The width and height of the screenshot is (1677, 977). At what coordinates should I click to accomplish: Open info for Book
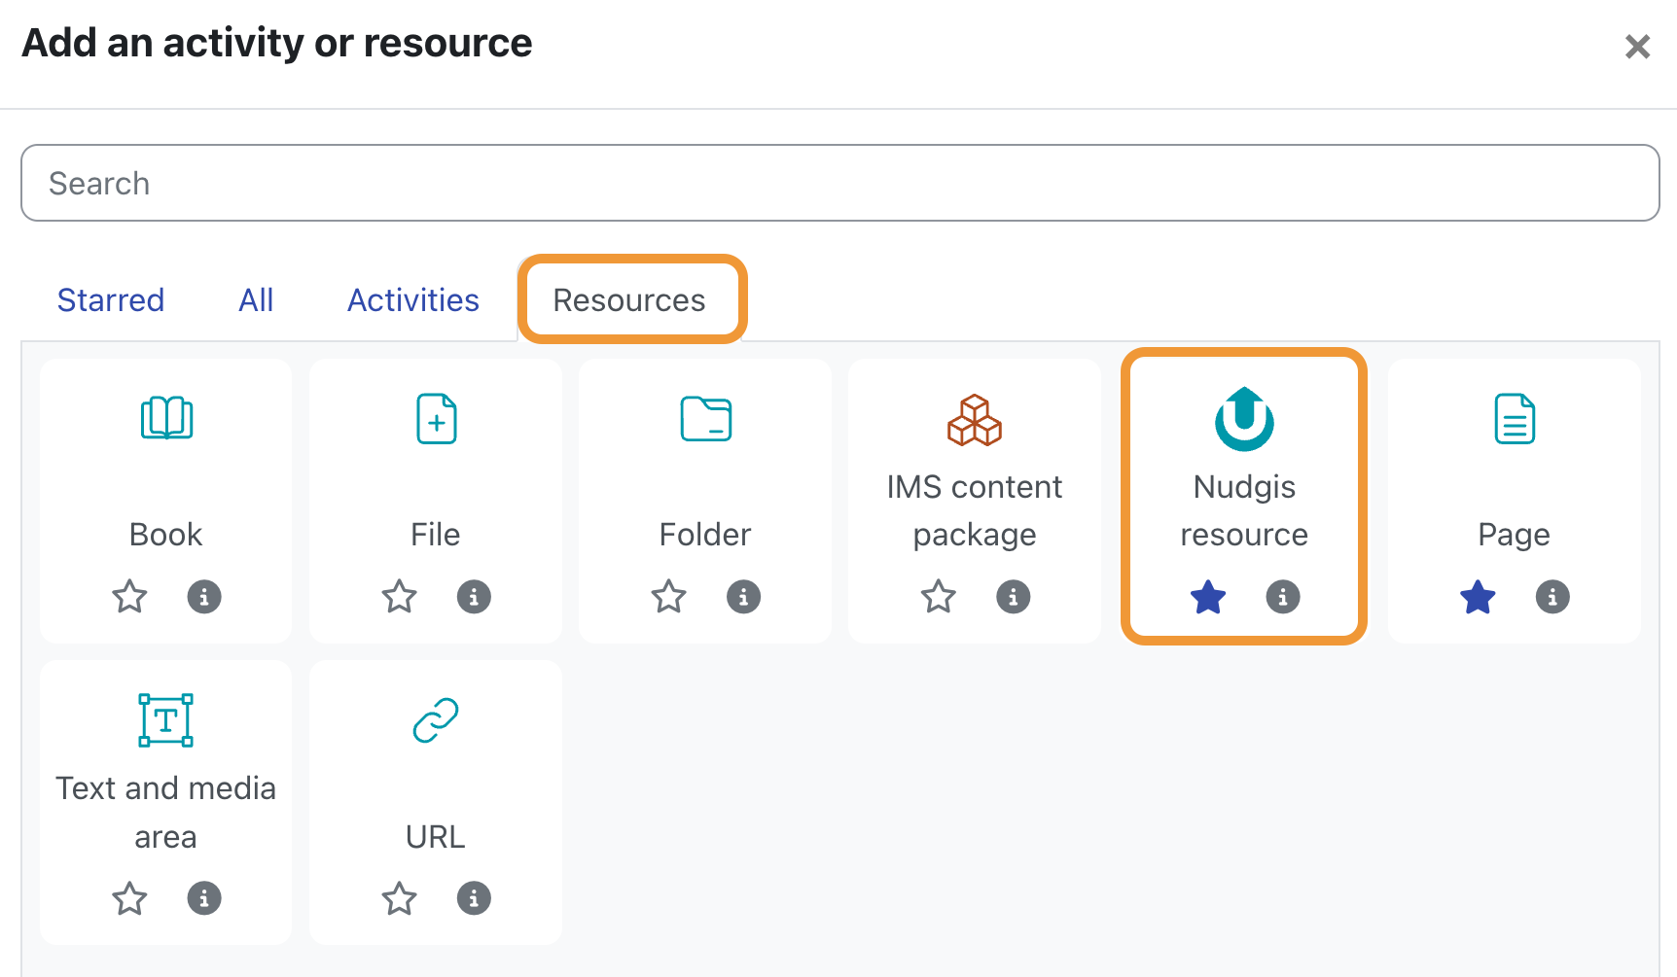204,596
